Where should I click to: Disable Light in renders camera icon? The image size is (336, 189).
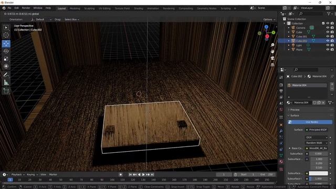click(x=332, y=45)
